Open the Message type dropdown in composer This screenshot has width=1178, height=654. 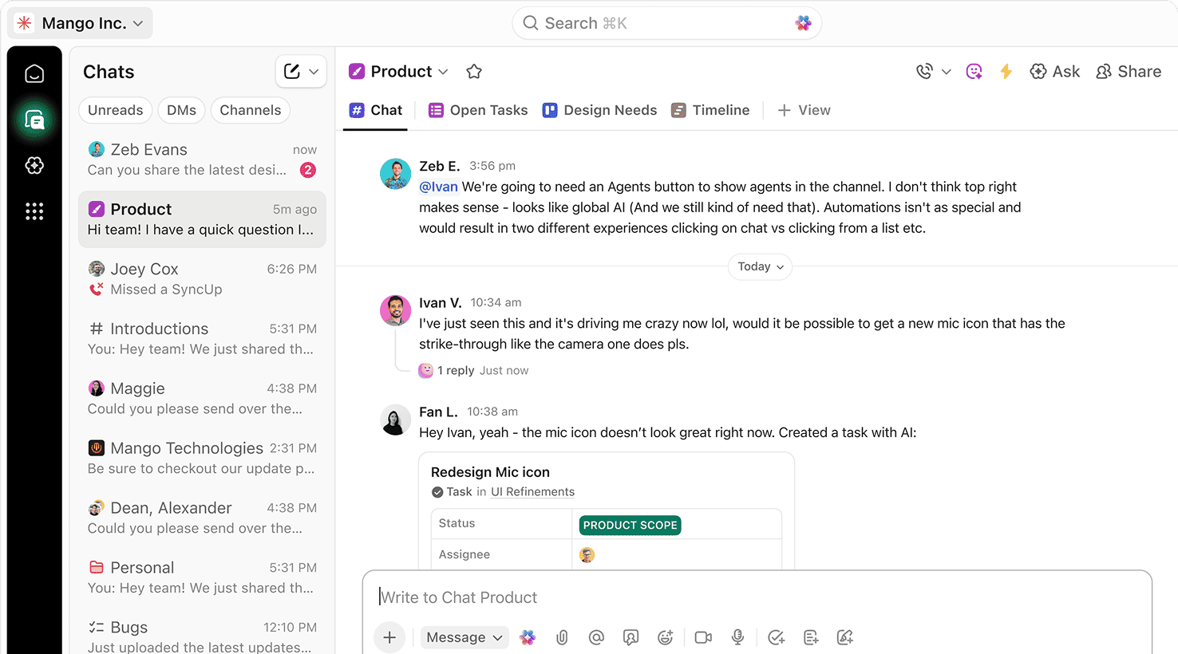464,637
